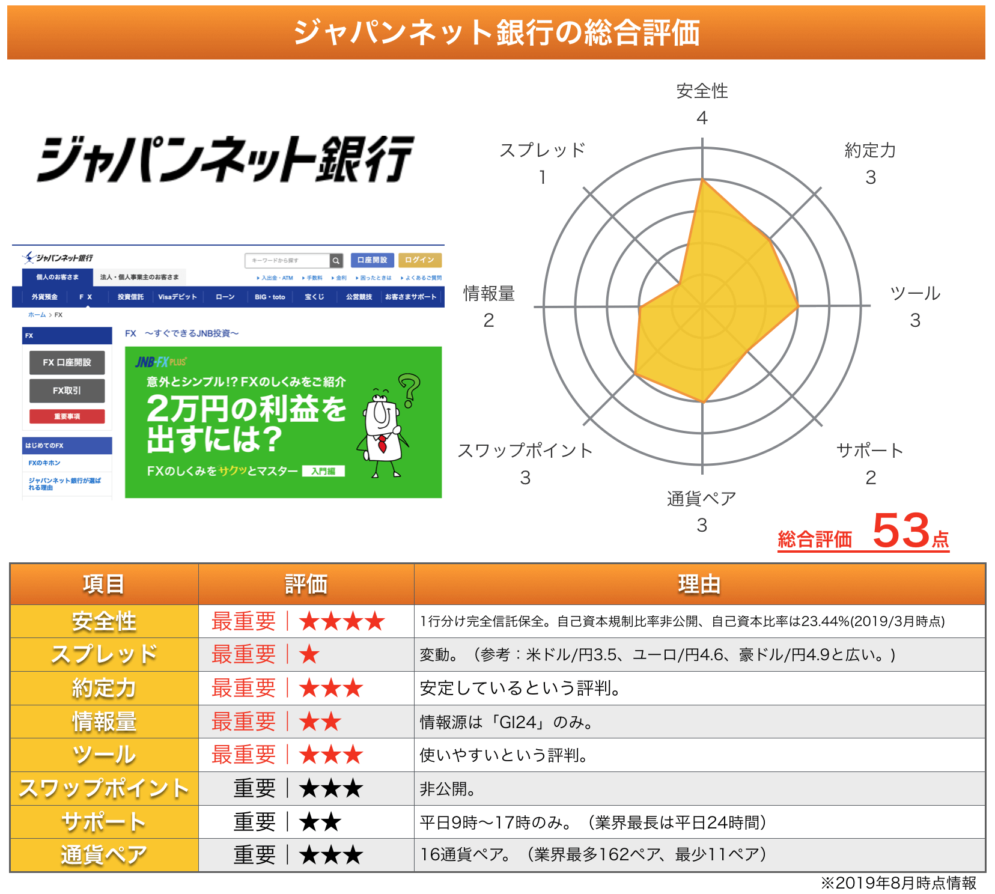The height and width of the screenshot is (894, 995).
Task: Click the 約定力 radar chart label
Action: 870,150
